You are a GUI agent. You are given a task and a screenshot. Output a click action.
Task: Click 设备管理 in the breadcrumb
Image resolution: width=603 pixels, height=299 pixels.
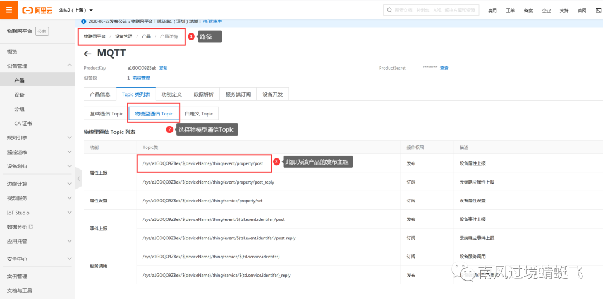tap(123, 36)
